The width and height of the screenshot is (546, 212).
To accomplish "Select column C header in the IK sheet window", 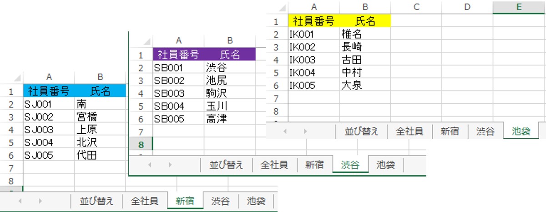I will (416, 7).
